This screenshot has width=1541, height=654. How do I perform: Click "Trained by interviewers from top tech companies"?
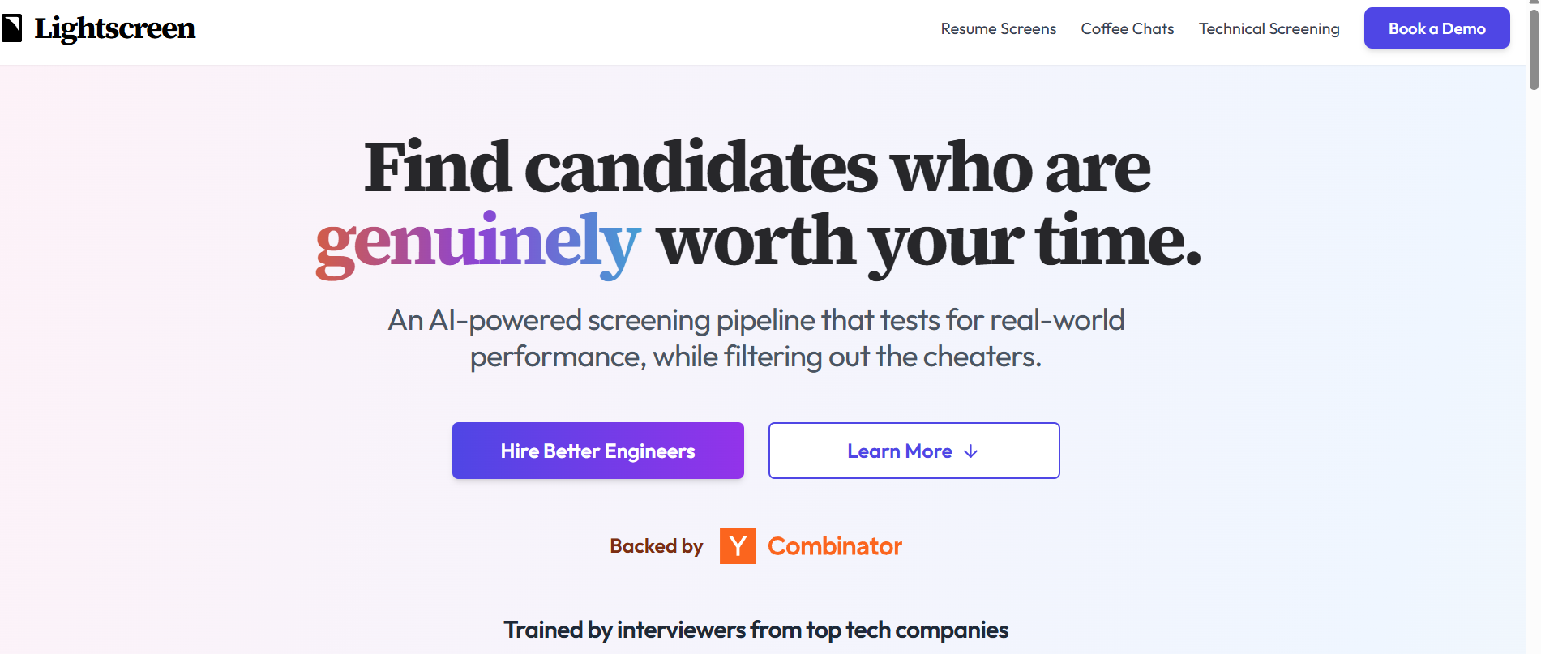click(x=756, y=630)
